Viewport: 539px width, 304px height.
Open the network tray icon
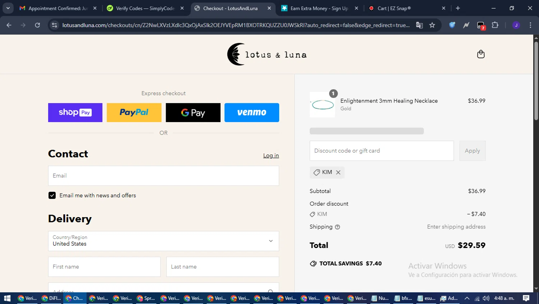(x=477, y=298)
